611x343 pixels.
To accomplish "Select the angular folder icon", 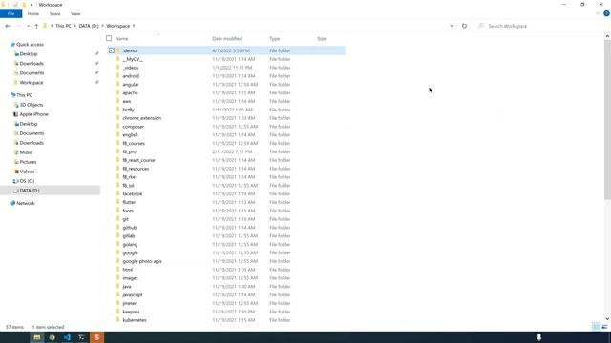I will 118,85.
